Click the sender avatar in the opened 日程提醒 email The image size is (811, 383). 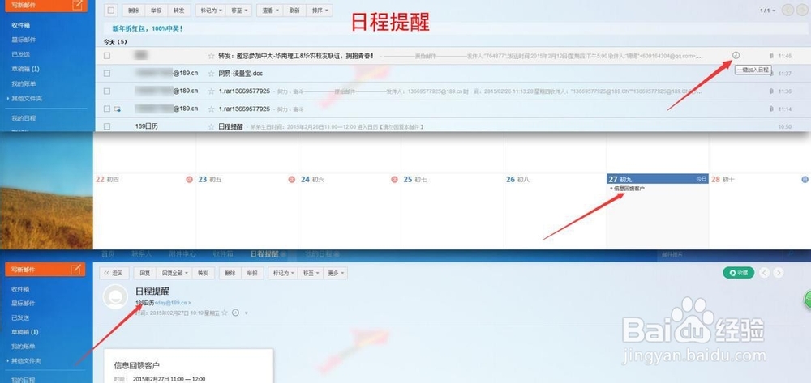point(115,297)
